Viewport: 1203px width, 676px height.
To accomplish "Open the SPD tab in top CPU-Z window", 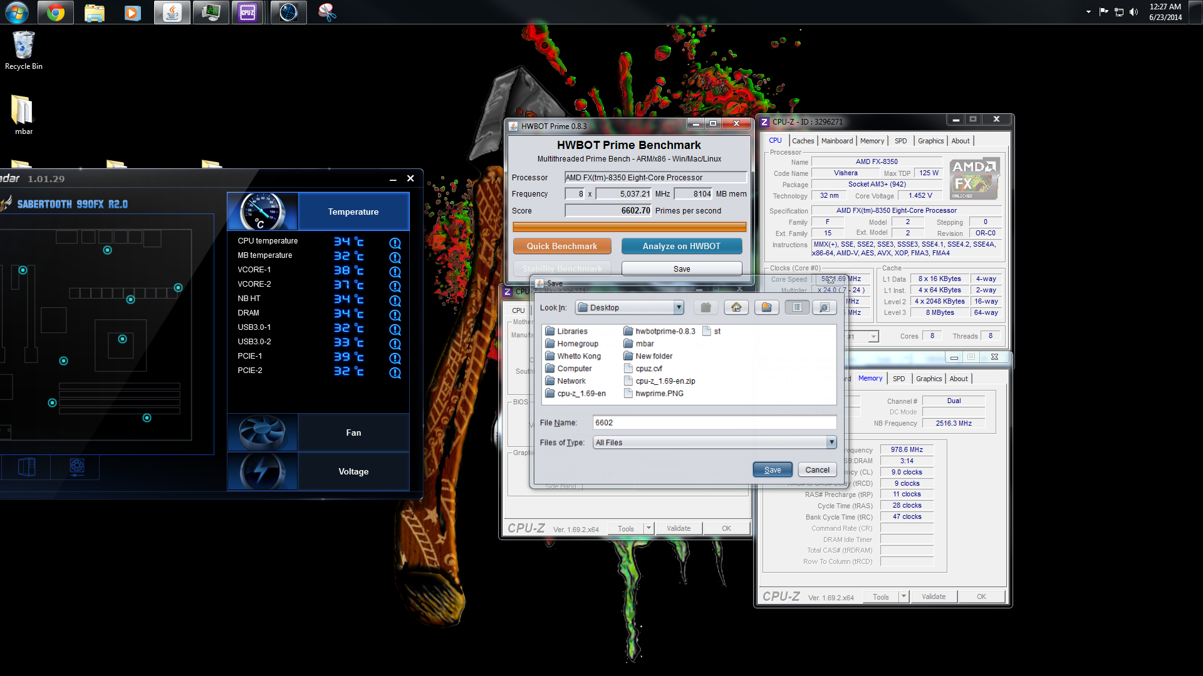I will pos(900,141).
